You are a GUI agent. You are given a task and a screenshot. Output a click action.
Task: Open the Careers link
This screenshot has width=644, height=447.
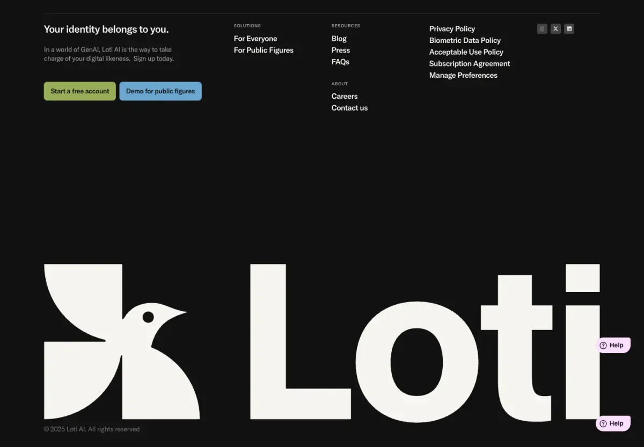tap(345, 97)
